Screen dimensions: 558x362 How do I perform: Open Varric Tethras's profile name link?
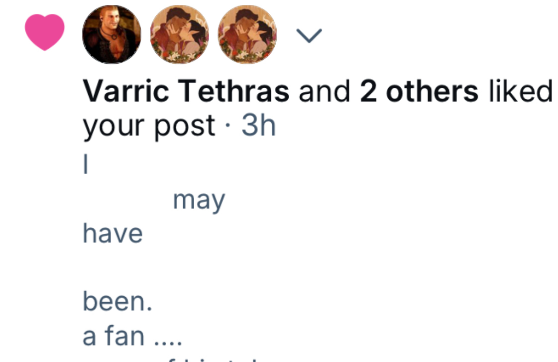[x=186, y=91]
